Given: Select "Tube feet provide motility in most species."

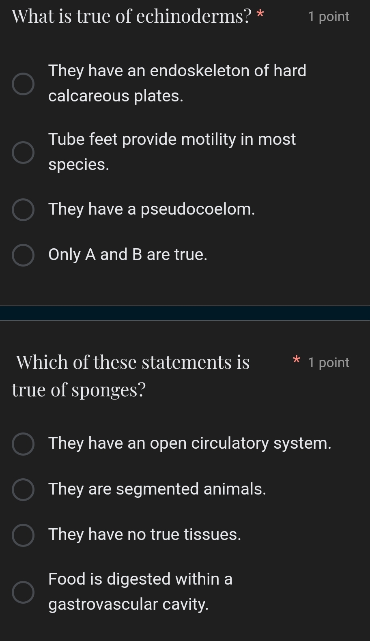Looking at the screenshot, I should point(23,152).
